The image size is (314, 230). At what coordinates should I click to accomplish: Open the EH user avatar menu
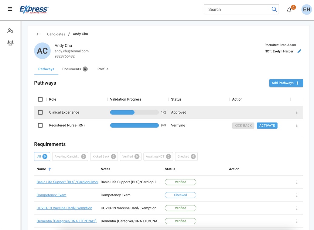[x=306, y=9]
